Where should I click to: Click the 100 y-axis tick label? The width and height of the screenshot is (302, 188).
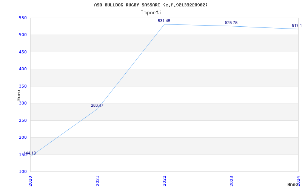(22, 171)
